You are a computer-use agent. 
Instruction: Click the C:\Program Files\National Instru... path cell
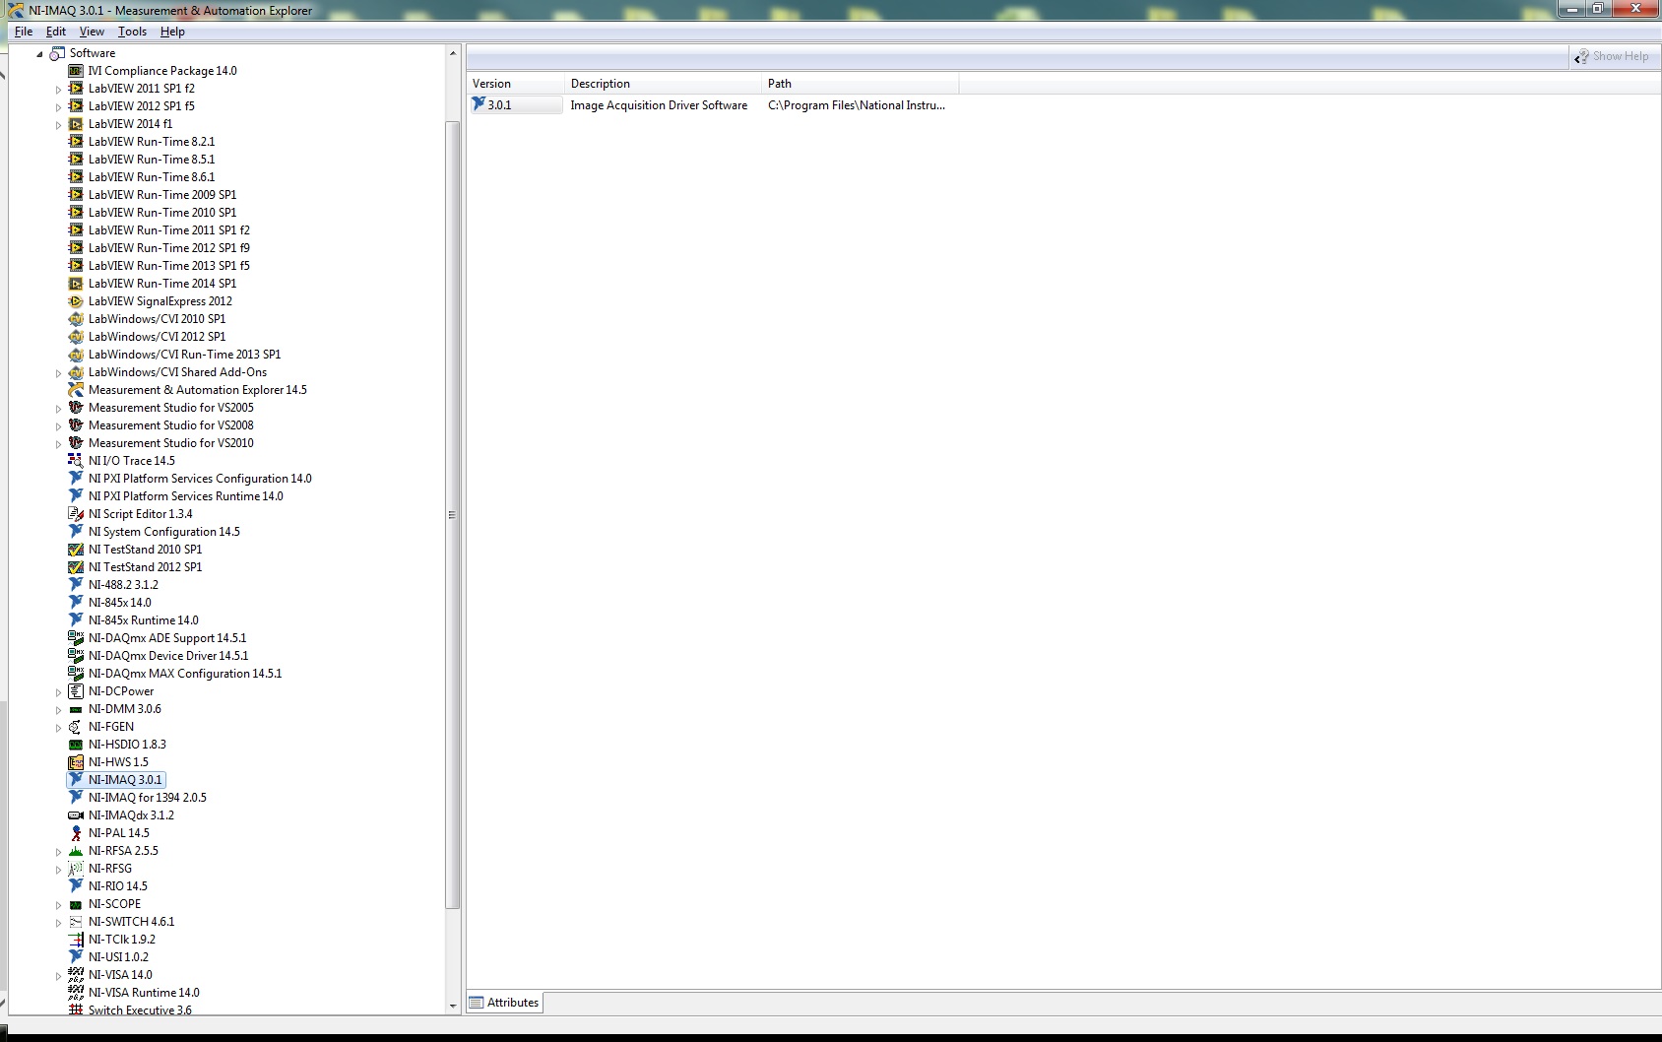coord(857,105)
